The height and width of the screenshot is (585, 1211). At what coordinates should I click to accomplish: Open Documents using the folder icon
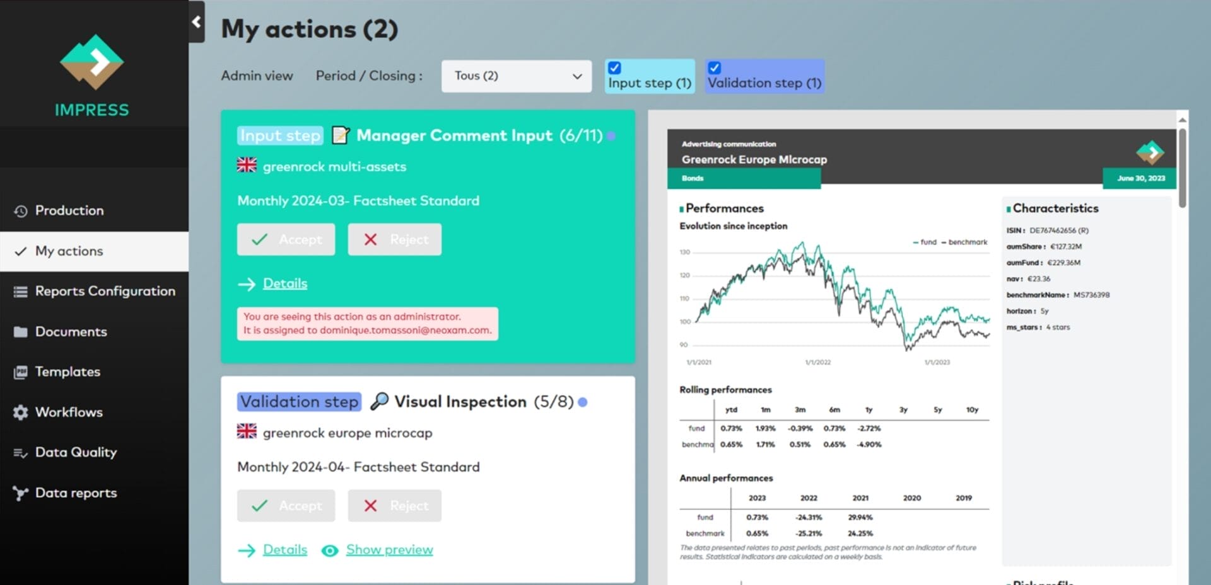(x=20, y=331)
